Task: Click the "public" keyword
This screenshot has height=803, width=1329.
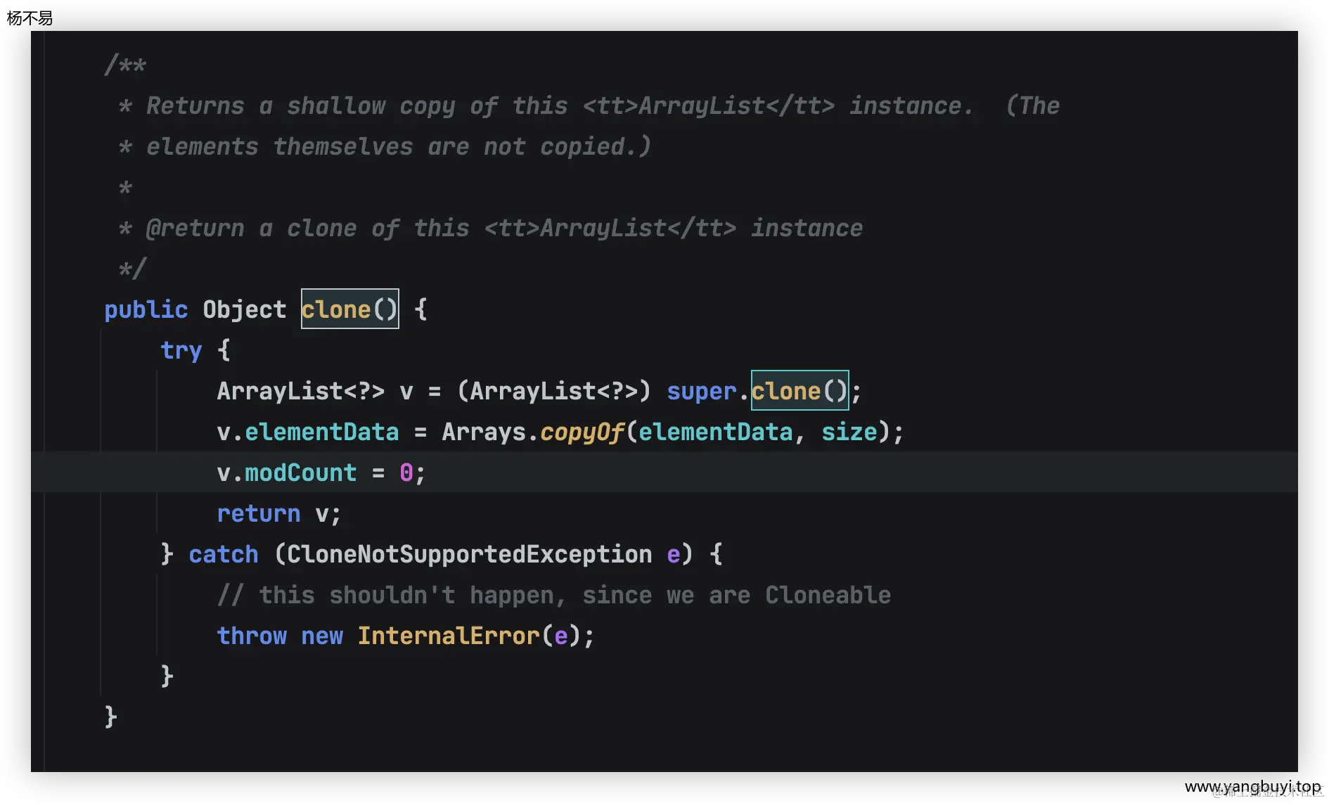Action: (x=146, y=309)
